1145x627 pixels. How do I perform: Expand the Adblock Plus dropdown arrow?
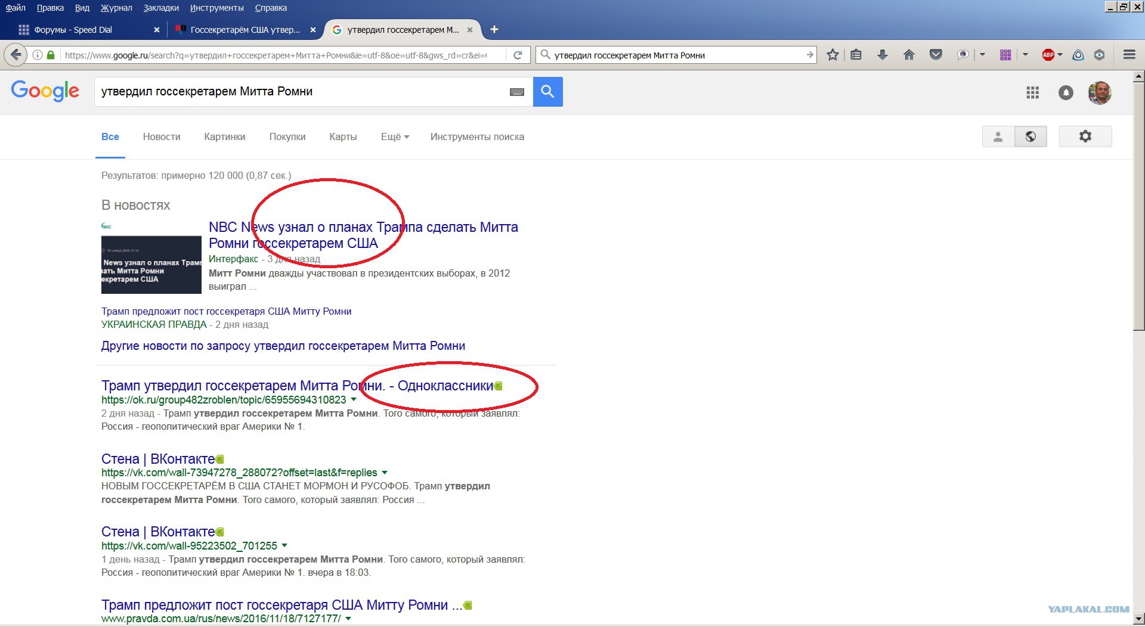1060,55
